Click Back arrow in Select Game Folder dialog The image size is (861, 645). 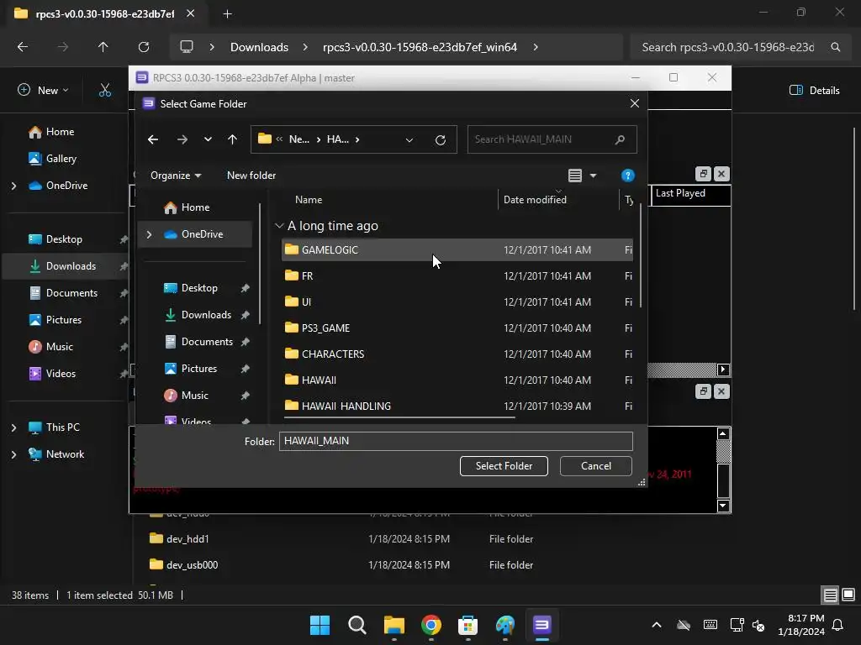pos(153,140)
